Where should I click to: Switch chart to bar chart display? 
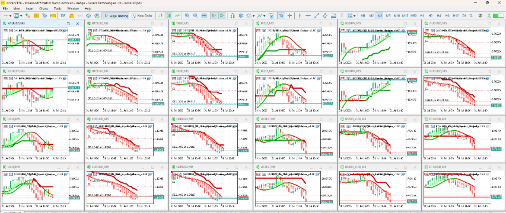pyautogui.click(x=160, y=15)
